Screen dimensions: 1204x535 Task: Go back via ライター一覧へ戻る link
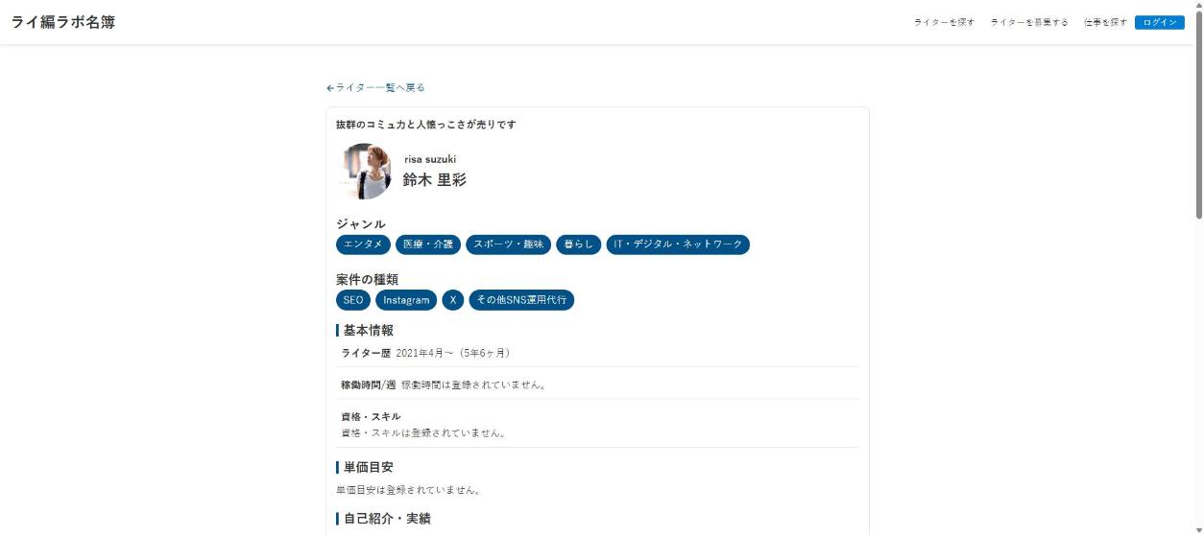pos(375,87)
